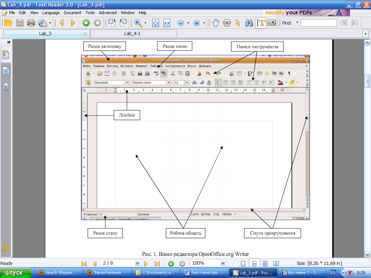Close the Lab_3 tab
371x278 pixels.
click(x=86, y=34)
